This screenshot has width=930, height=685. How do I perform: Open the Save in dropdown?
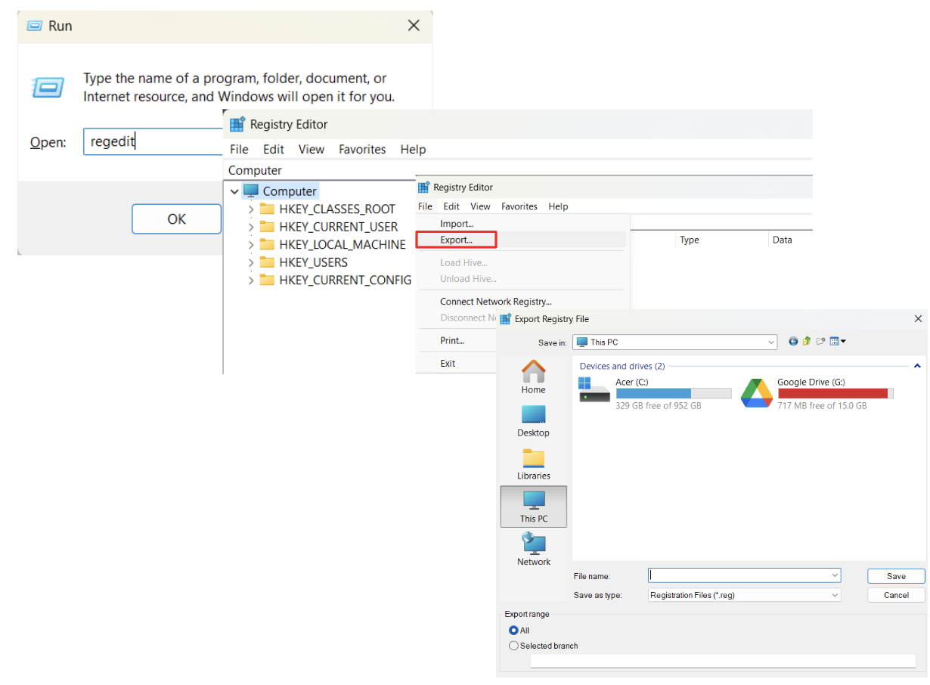pyautogui.click(x=770, y=342)
